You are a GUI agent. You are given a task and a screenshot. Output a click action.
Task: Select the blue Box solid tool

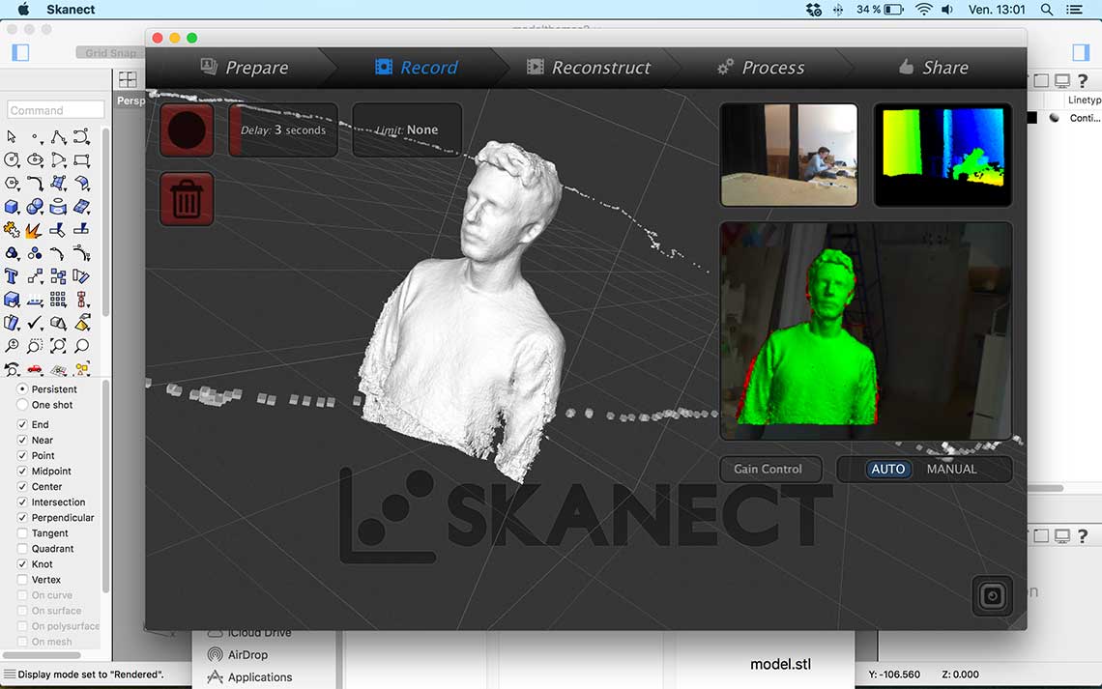pos(12,207)
